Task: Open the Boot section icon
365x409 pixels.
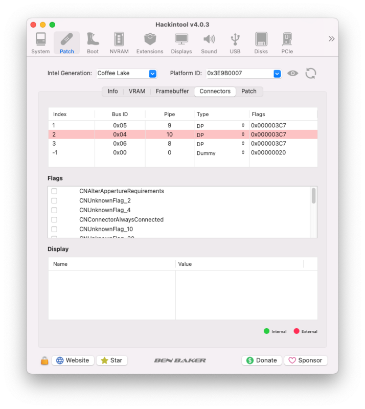Action: tap(93, 43)
